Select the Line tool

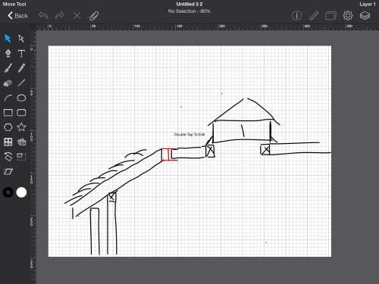pyautogui.click(x=22, y=83)
